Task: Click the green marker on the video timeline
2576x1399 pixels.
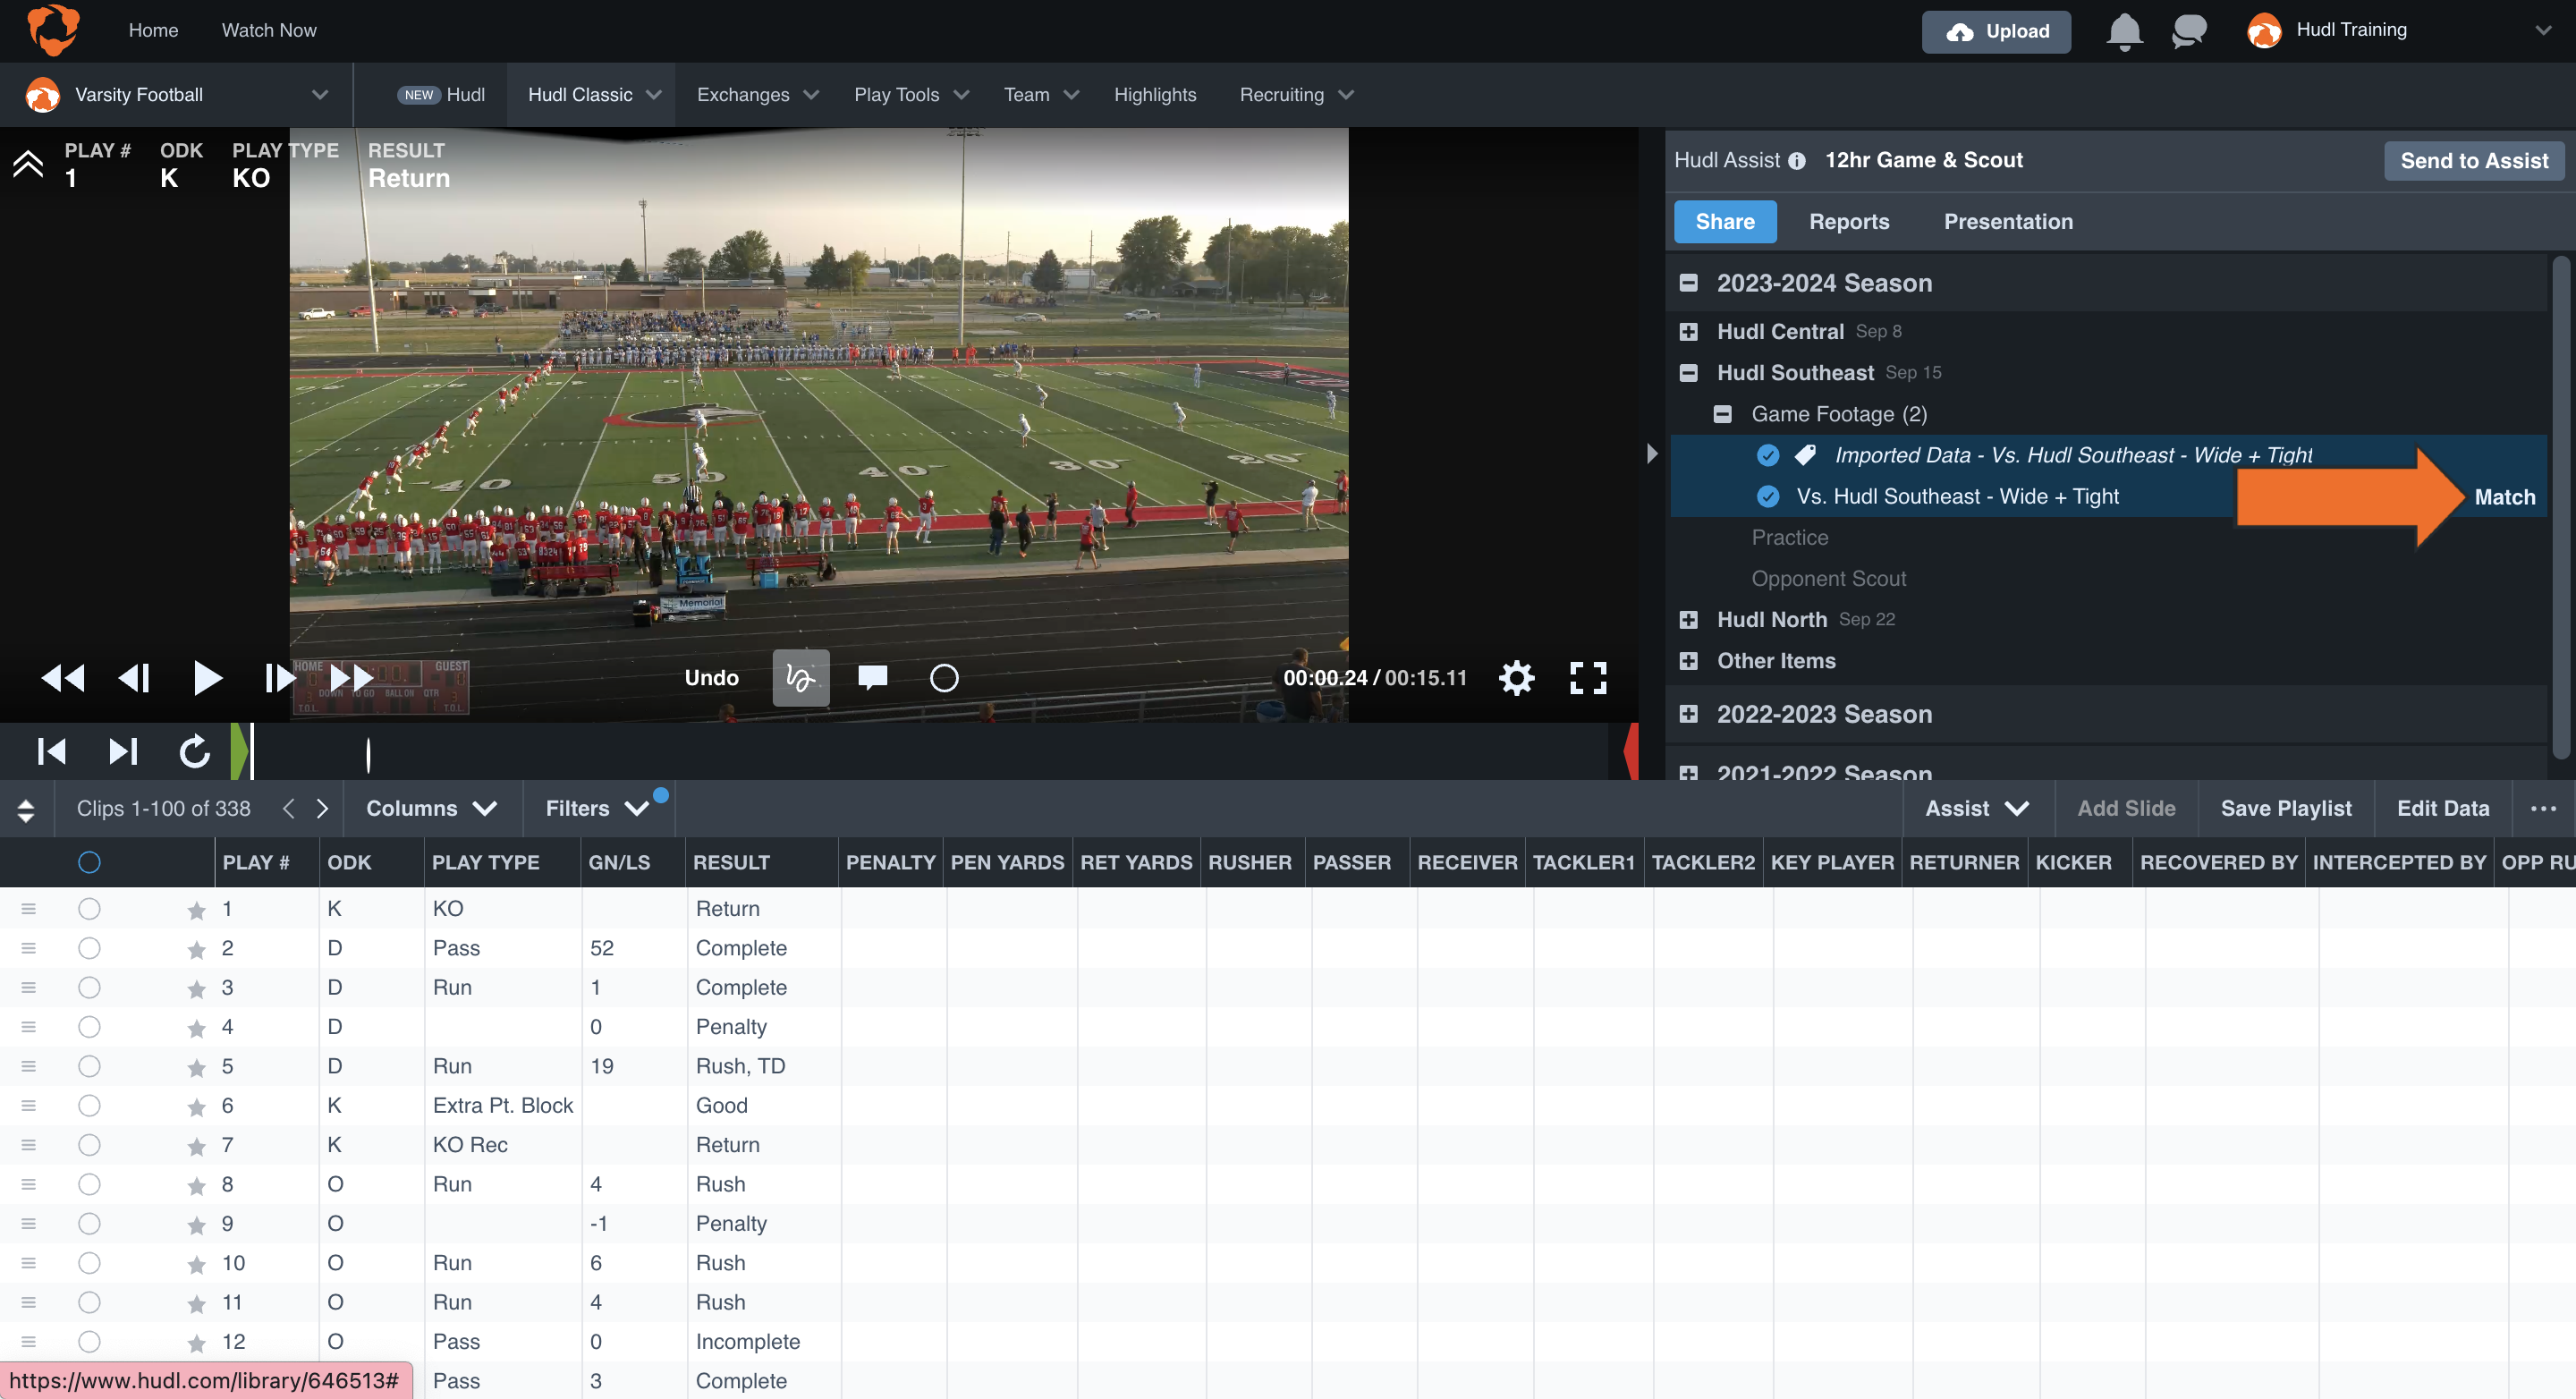Action: pyautogui.click(x=240, y=751)
